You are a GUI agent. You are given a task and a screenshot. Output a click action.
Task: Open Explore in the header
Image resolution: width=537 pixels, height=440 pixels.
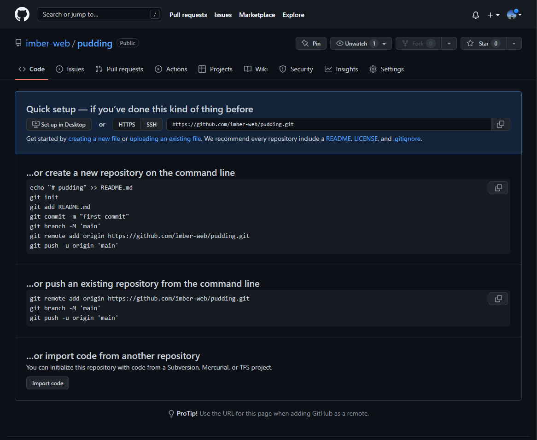click(293, 15)
